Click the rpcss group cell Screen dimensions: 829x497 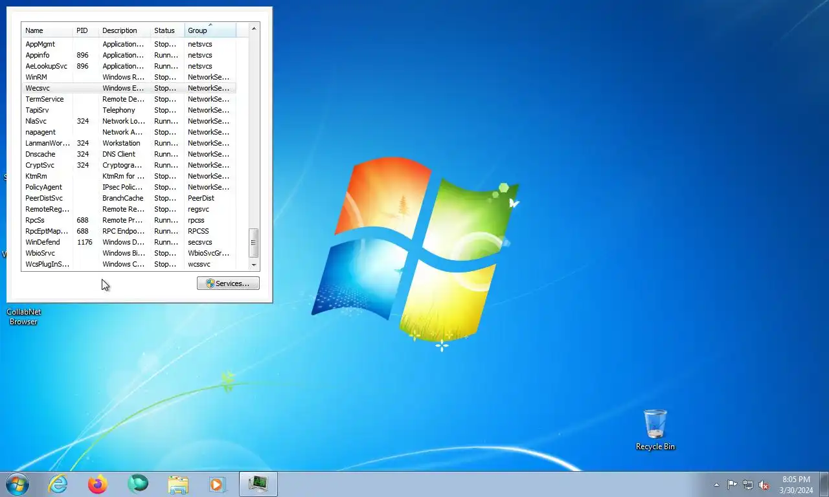click(196, 220)
